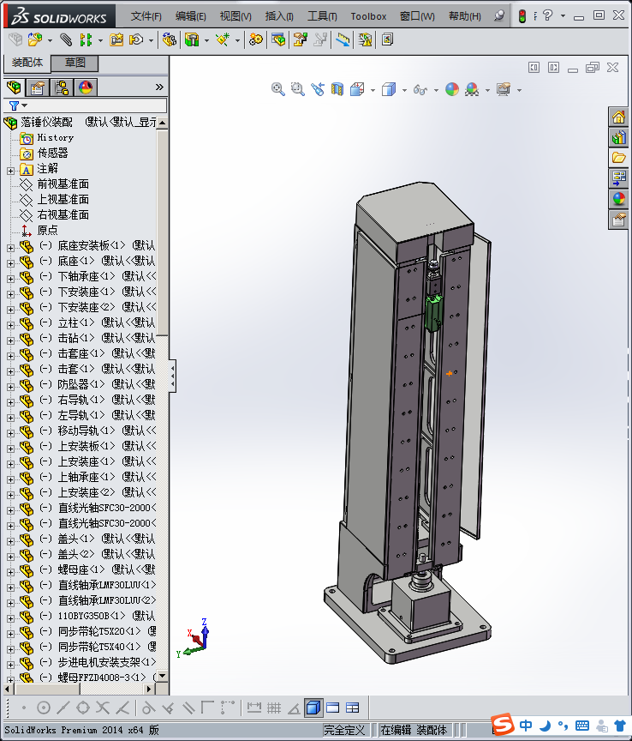The height and width of the screenshot is (741, 632).
Task: Open the 文件(F) menu
Action: 146,16
